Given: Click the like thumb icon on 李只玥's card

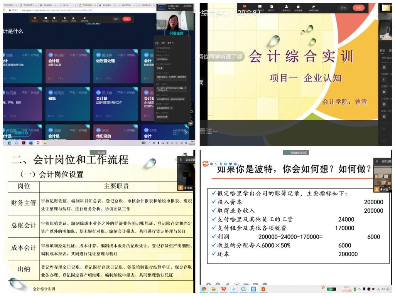Looking at the screenshot, I should pyautogui.click(x=50, y=78).
